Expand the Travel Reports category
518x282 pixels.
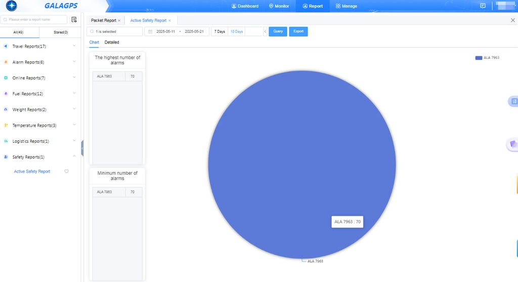click(39, 46)
